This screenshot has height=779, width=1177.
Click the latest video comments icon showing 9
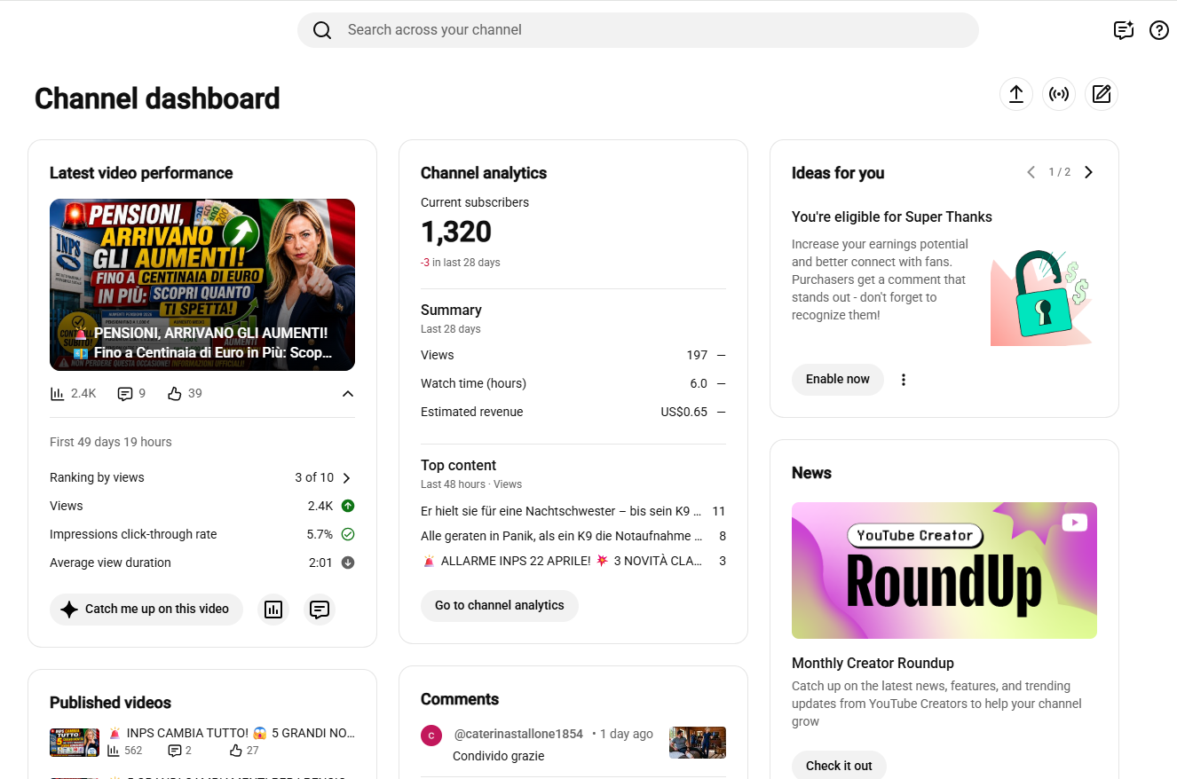125,393
